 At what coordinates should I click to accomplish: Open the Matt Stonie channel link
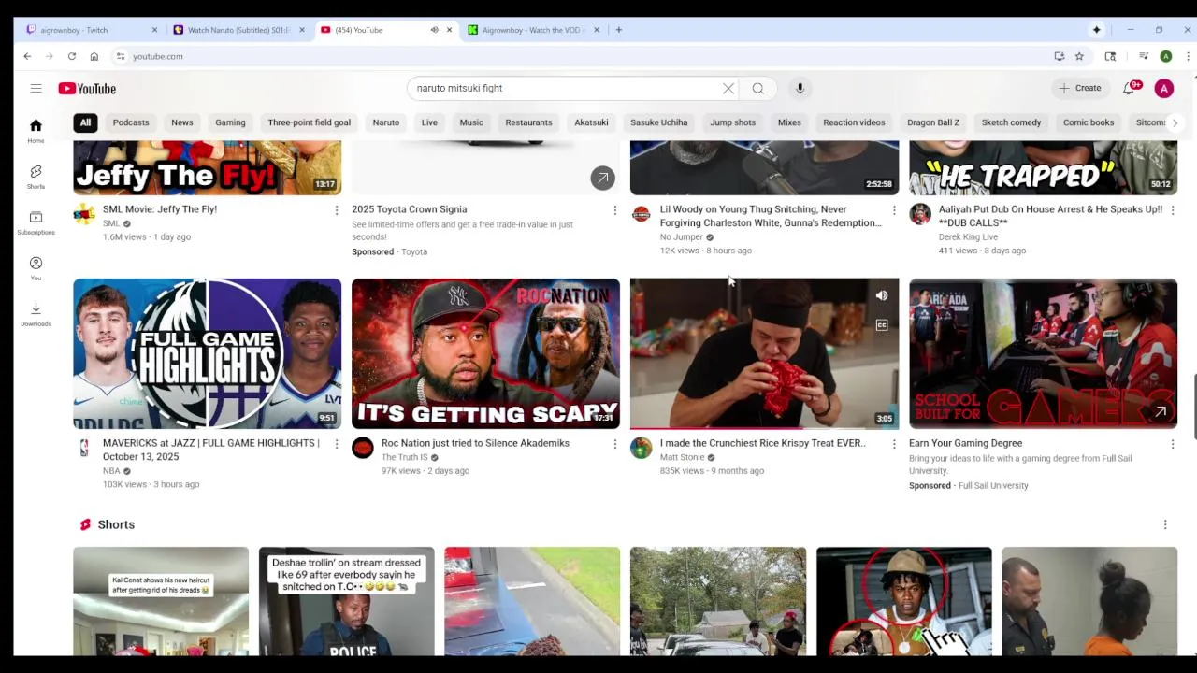[682, 457]
